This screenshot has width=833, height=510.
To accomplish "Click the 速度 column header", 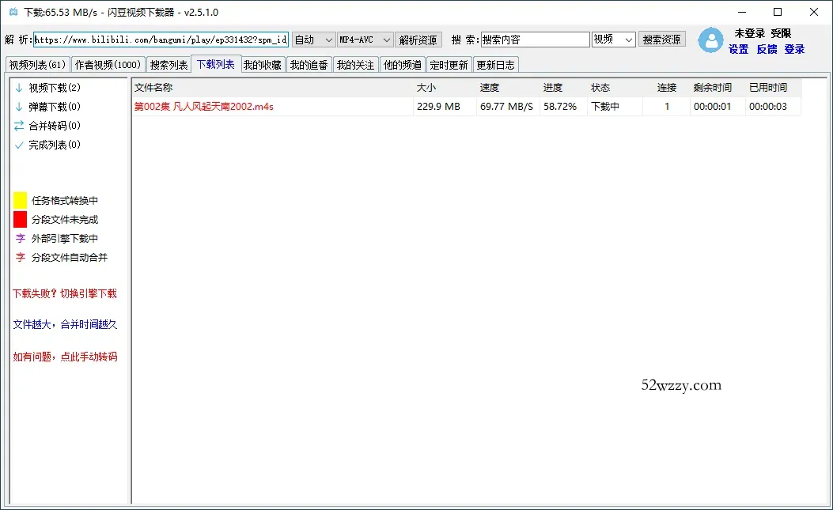I will tap(509, 88).
